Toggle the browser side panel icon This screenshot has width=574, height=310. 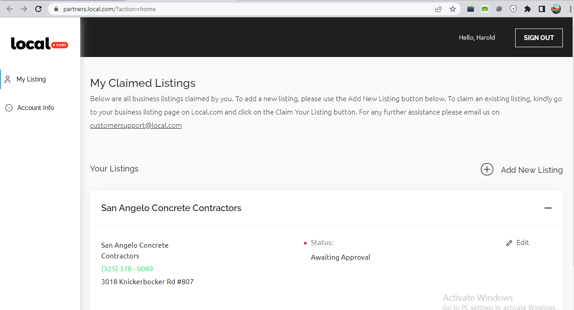tap(542, 9)
